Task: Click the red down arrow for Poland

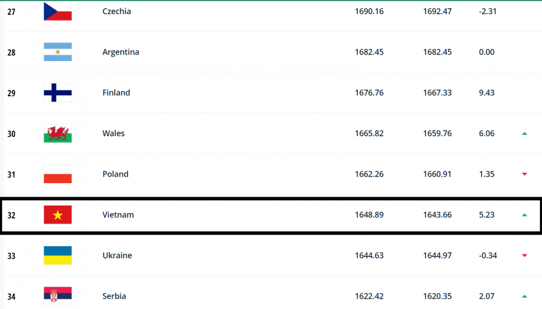Action: (x=525, y=174)
